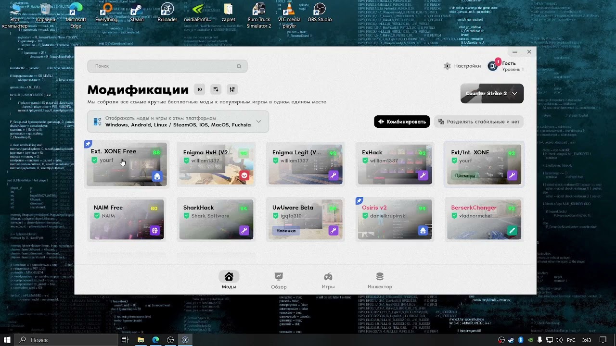The image size is (616, 346).
Task: Click wrench badge on Ext/Int. XONE card
Action: [x=512, y=176]
